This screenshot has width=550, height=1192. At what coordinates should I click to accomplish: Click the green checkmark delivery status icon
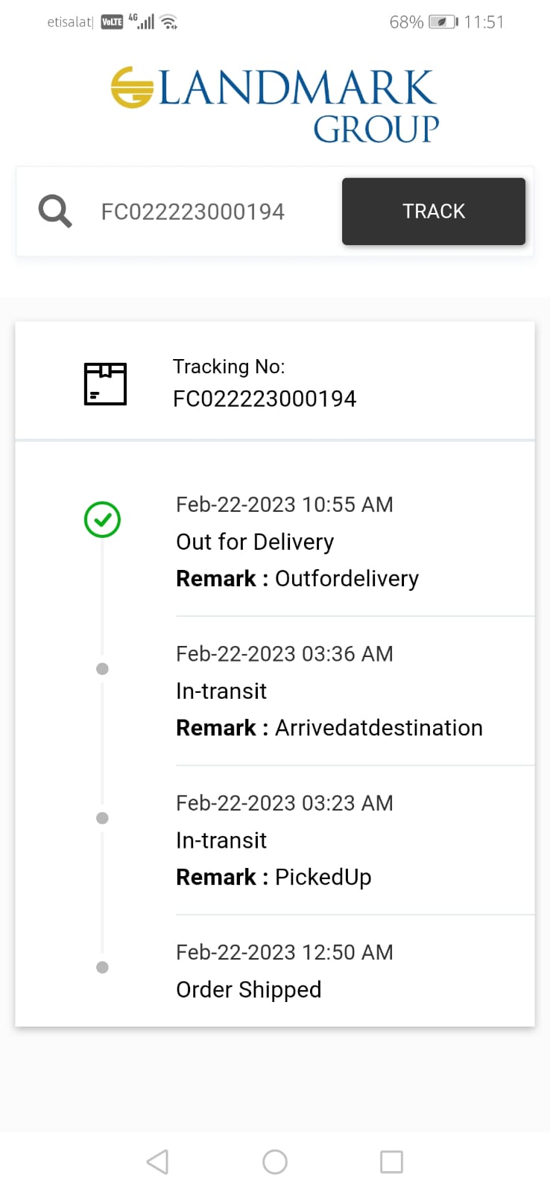[103, 520]
